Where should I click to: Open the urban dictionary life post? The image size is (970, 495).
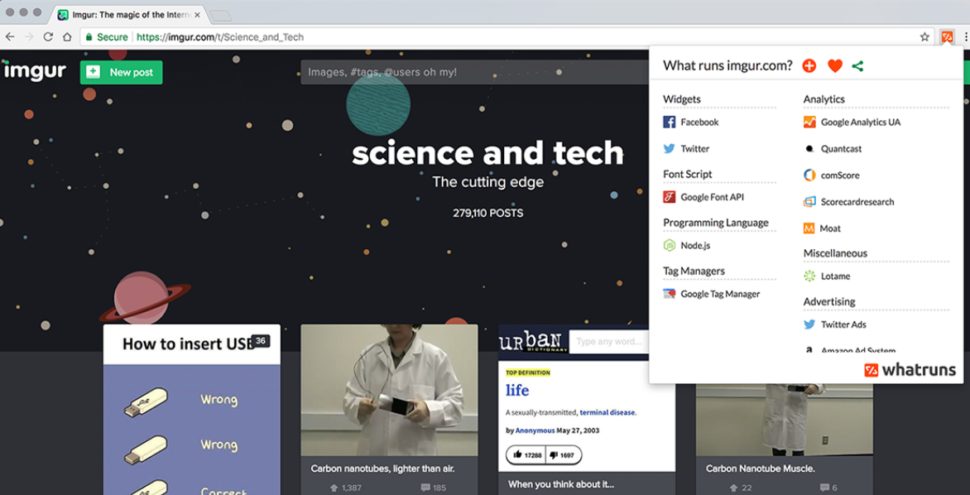click(x=587, y=410)
